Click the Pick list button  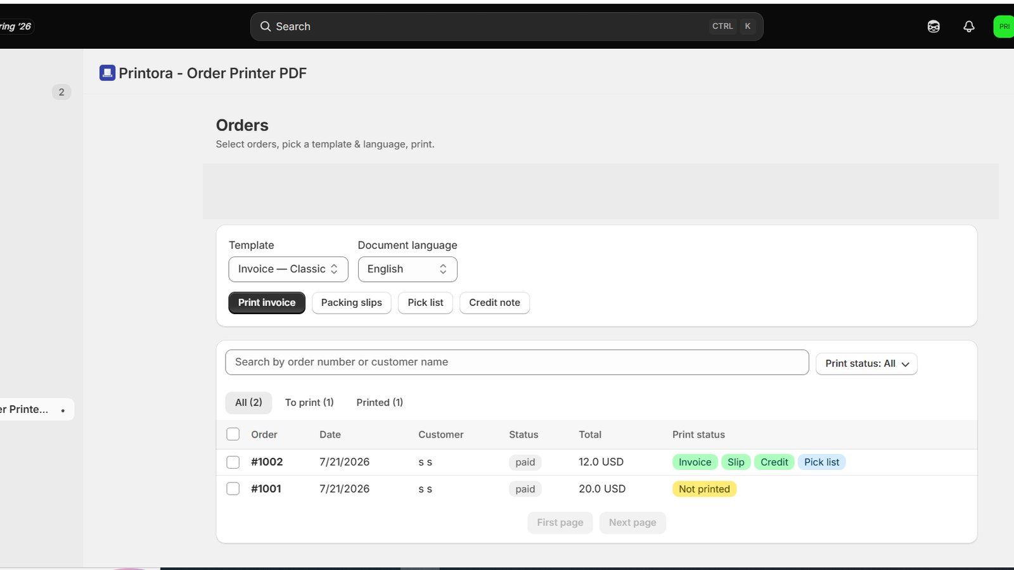pyautogui.click(x=425, y=303)
